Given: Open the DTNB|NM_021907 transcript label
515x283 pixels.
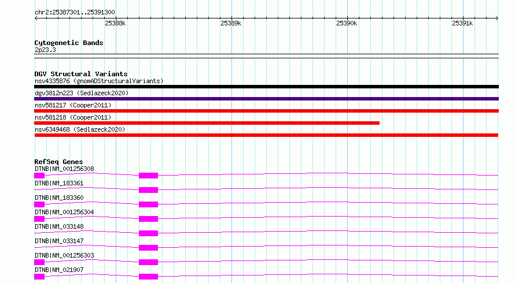Looking at the screenshot, I should coord(59,270).
